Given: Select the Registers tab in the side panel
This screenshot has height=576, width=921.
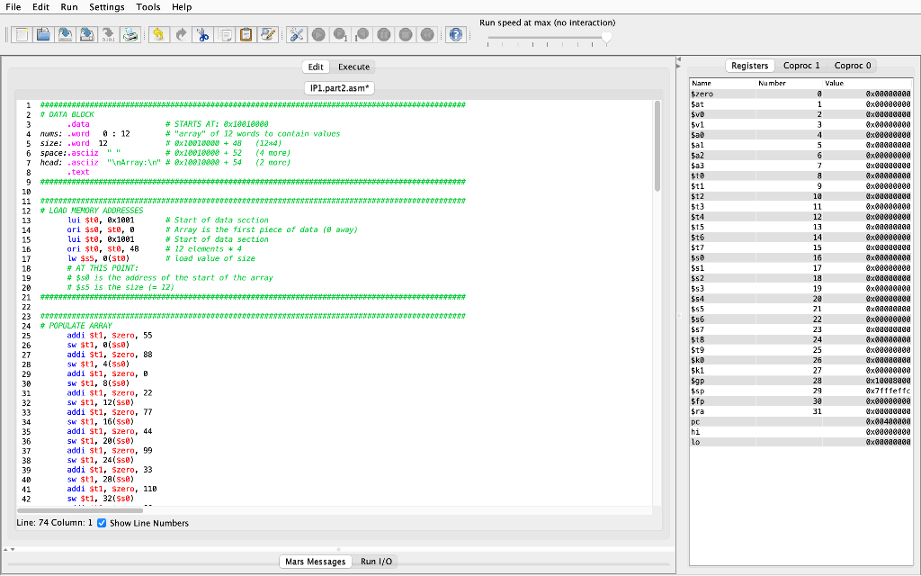Looking at the screenshot, I should pyautogui.click(x=748, y=65).
